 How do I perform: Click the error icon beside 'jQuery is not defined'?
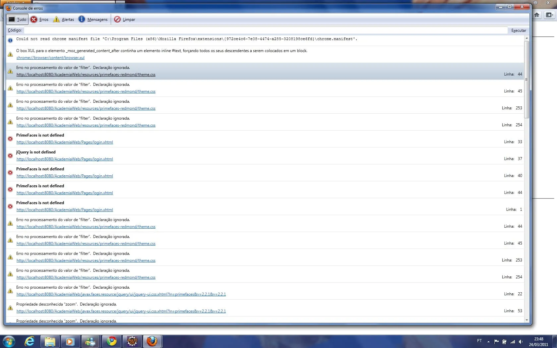(10, 156)
